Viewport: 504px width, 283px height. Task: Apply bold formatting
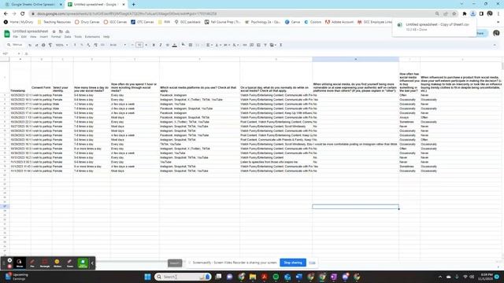pyautogui.click(x=154, y=45)
